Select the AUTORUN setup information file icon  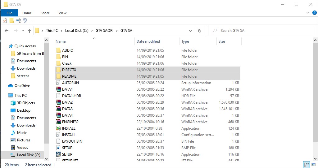(58, 83)
